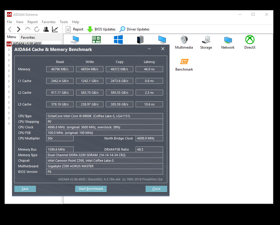Click the Memory Copy 46372 MB/s value

pos(120,69)
